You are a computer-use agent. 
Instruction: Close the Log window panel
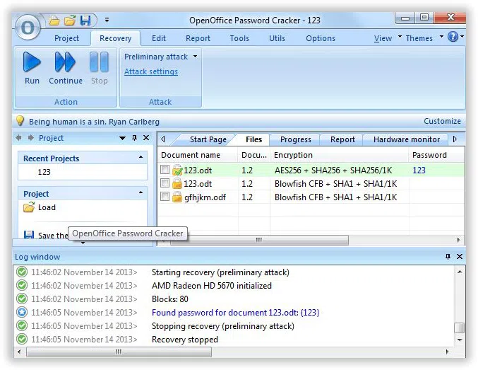[460, 257]
